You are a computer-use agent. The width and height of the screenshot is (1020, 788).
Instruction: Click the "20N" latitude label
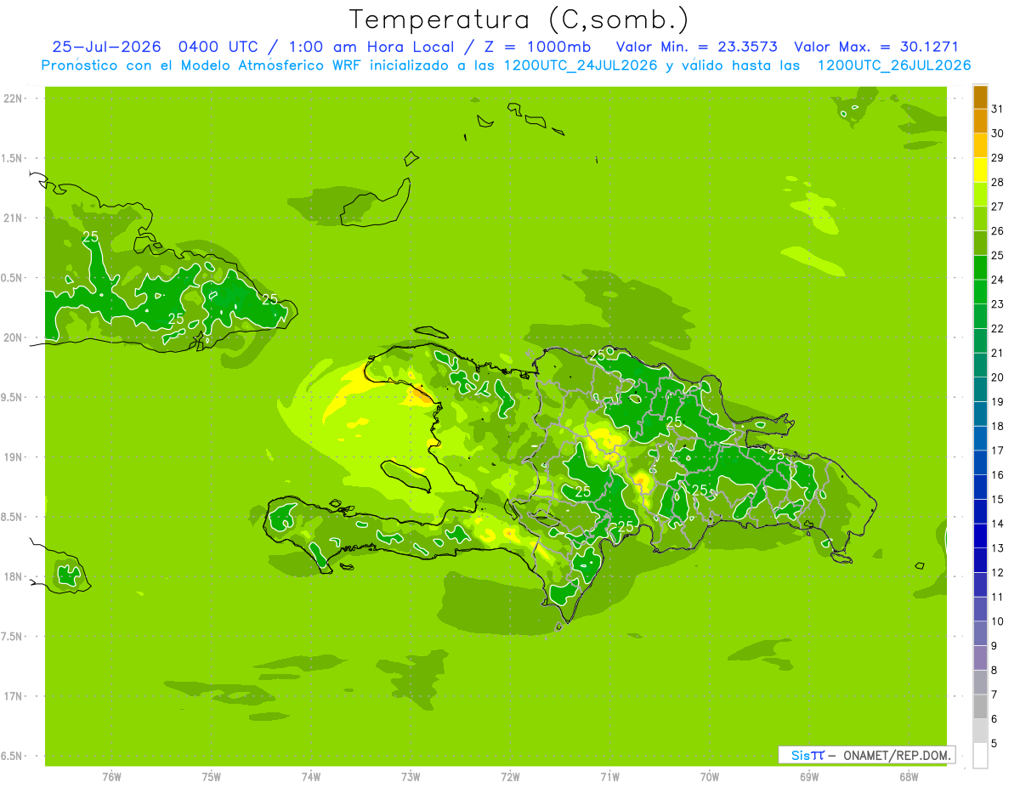click(13, 337)
